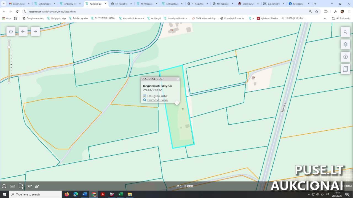Image resolution: width=353 pixels, height=198 pixels.
Task: Open the map layers panel
Action: coord(345,45)
